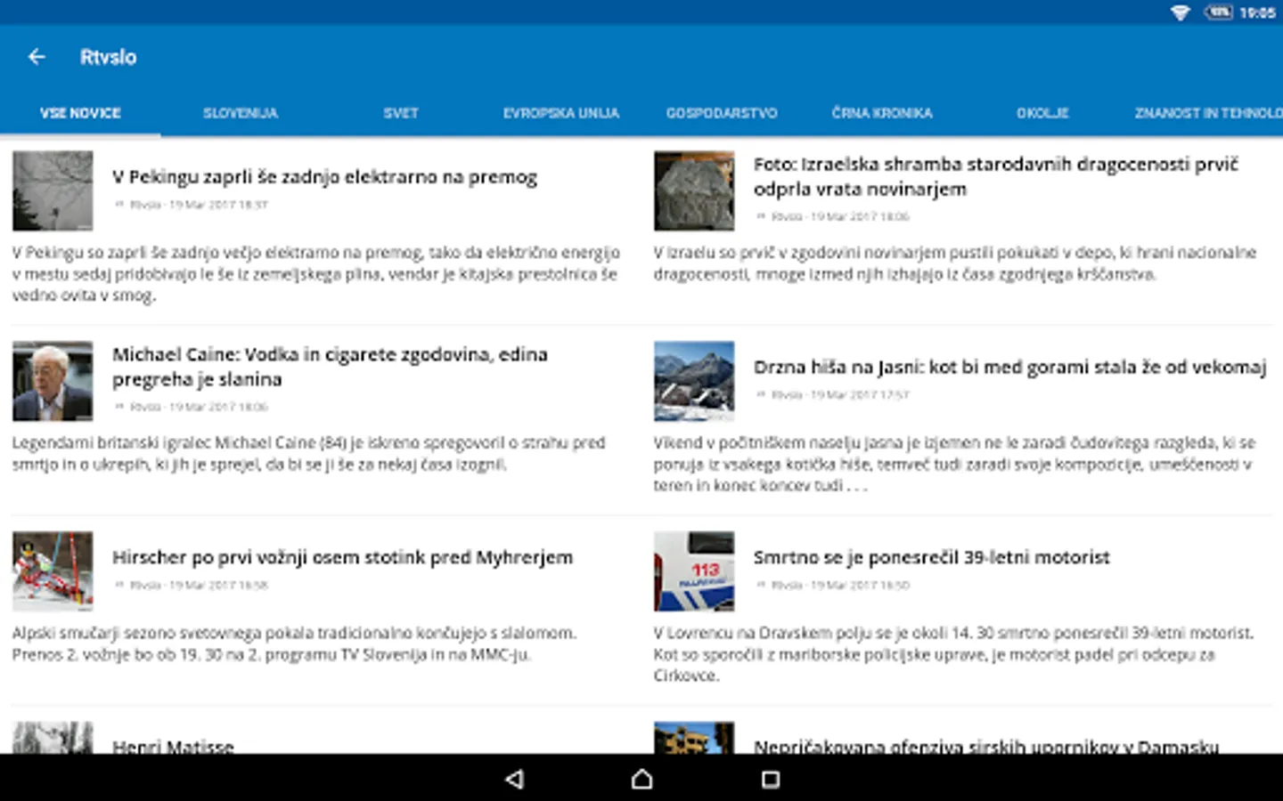Select the ČRNA KRONIKA tab
The width and height of the screenshot is (1283, 801).
(882, 113)
